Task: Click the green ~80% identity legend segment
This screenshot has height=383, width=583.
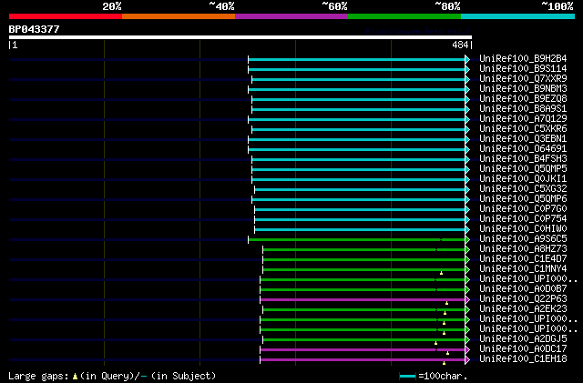Action: (404, 16)
